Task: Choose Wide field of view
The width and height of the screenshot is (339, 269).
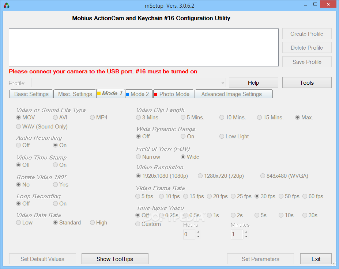Action: coord(190,157)
